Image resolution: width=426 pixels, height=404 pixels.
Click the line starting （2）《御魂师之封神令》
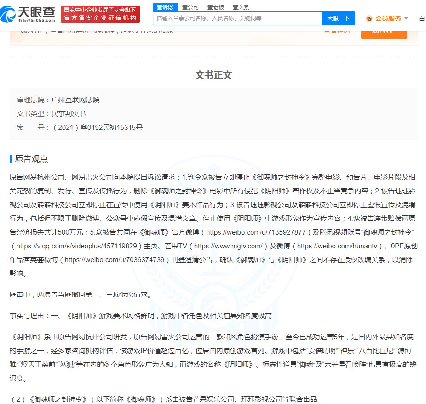(x=163, y=399)
